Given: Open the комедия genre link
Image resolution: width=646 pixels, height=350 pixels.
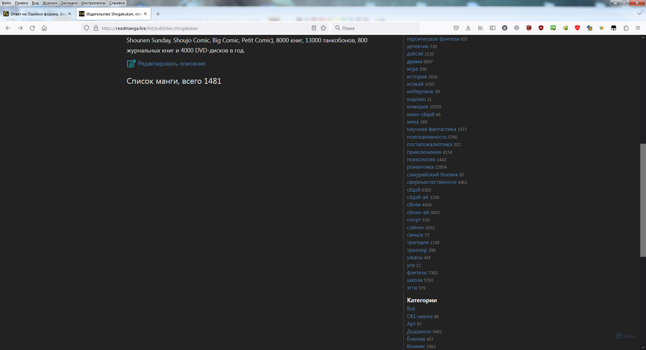Looking at the screenshot, I should coord(417,107).
